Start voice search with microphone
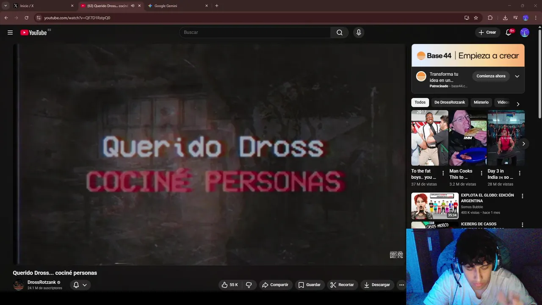The height and width of the screenshot is (305, 542). click(359, 33)
